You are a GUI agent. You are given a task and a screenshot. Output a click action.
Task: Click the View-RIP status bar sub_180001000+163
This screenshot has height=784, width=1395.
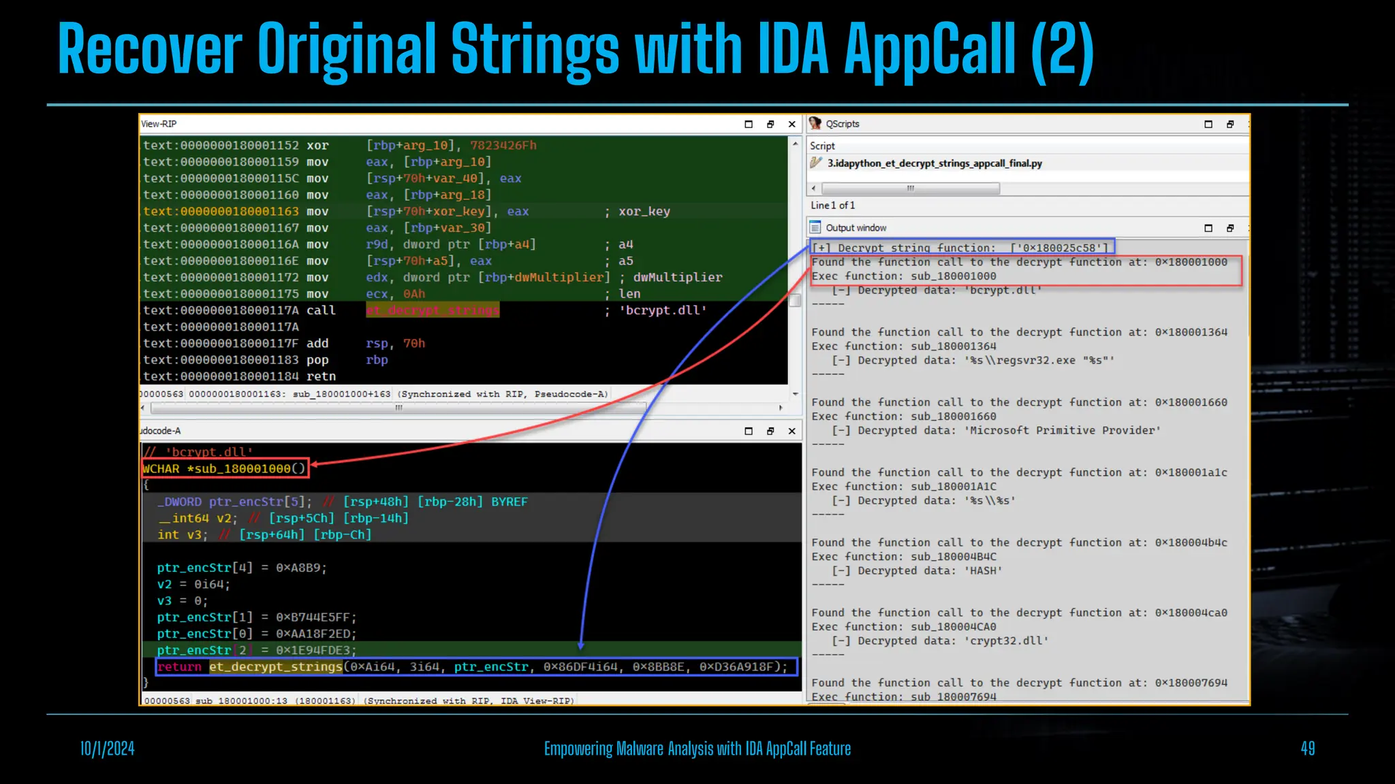pyautogui.click(x=341, y=394)
